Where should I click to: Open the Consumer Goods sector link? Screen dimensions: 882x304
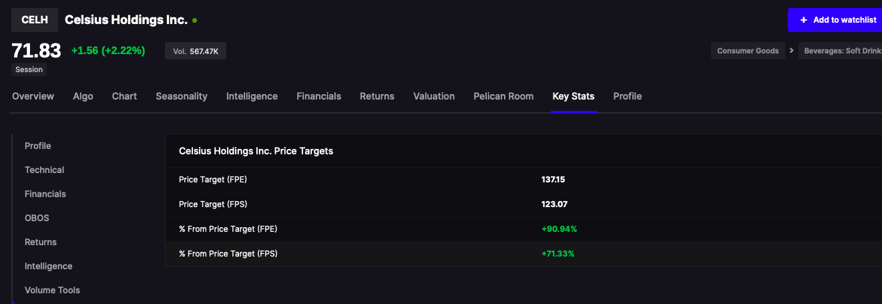click(x=748, y=51)
